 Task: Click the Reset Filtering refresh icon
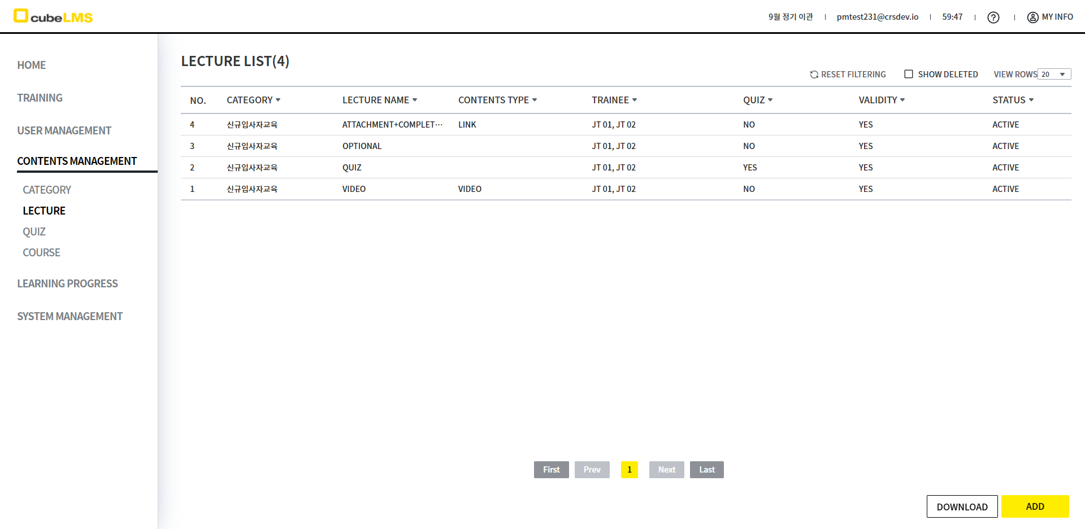(x=814, y=75)
